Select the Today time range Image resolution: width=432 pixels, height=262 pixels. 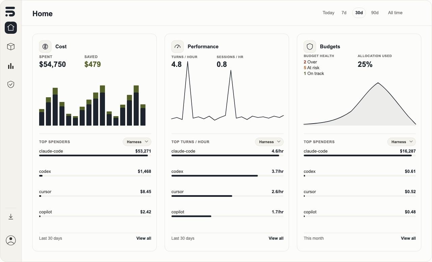coord(328,13)
